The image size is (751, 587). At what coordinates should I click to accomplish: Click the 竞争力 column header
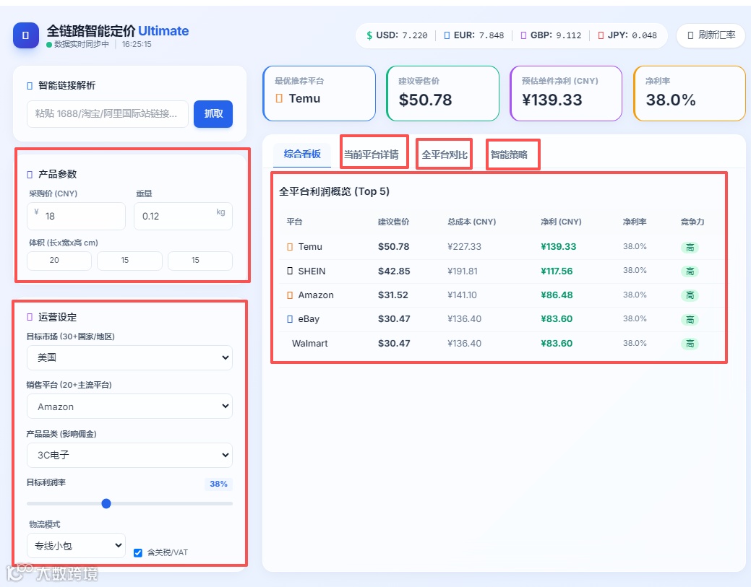coord(692,222)
